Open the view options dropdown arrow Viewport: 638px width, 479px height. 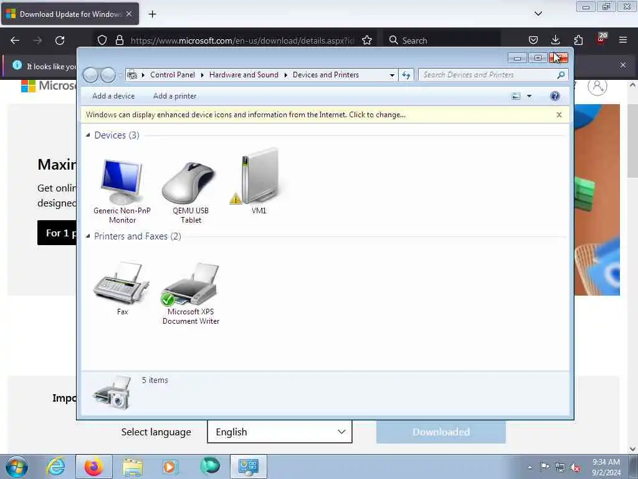click(x=529, y=96)
